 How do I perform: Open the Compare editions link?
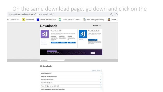44,42
